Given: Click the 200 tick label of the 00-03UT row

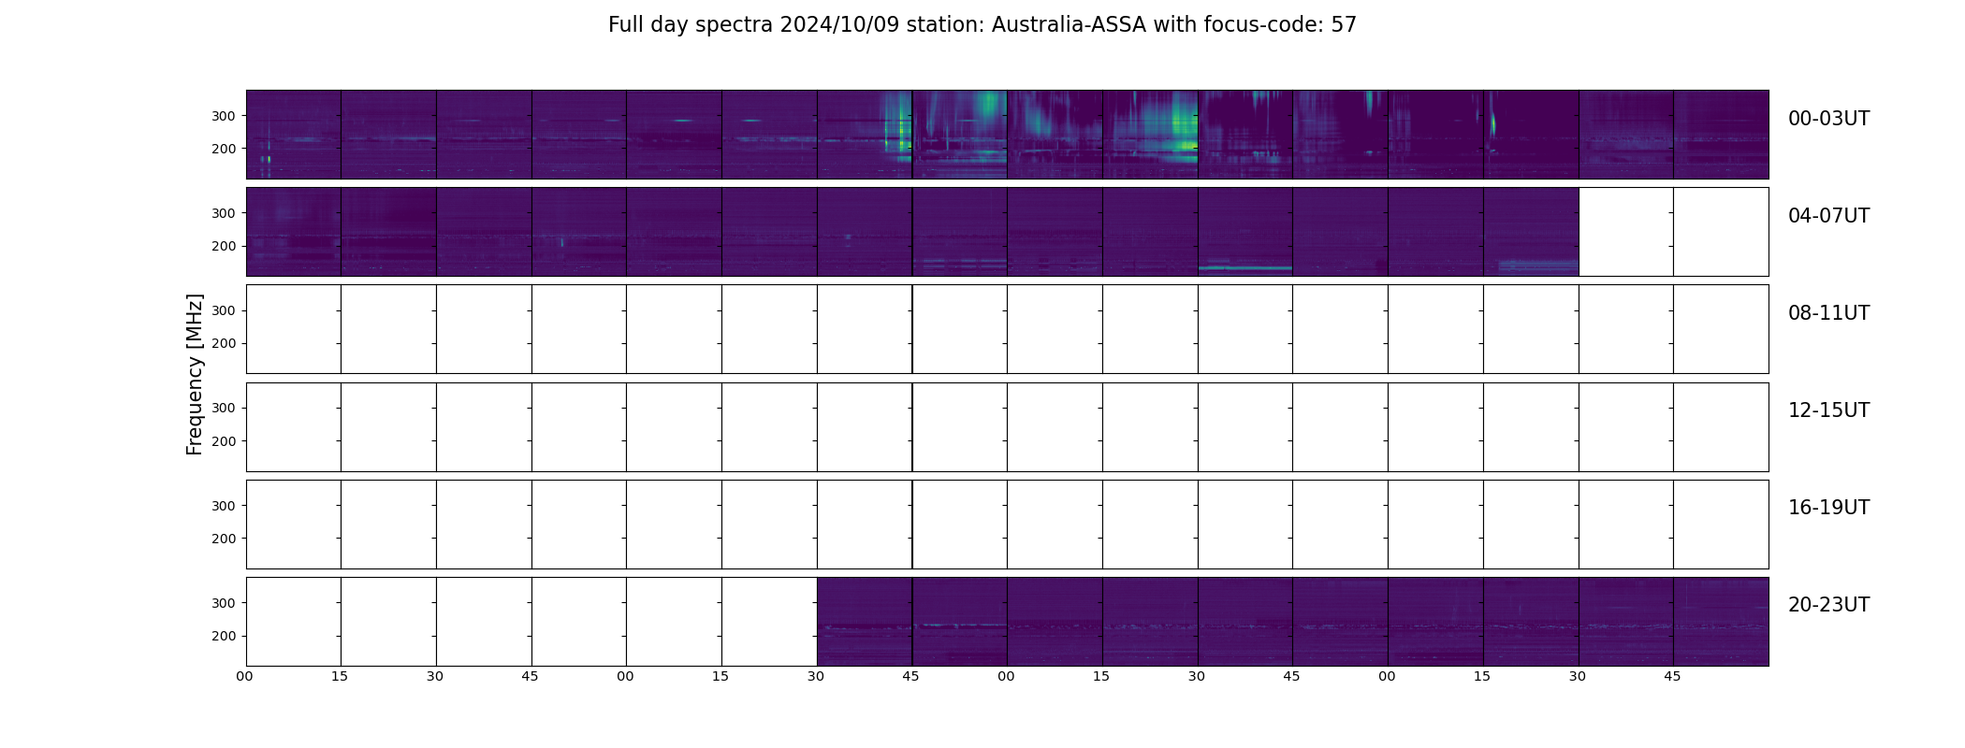Looking at the screenshot, I should pos(224,149).
